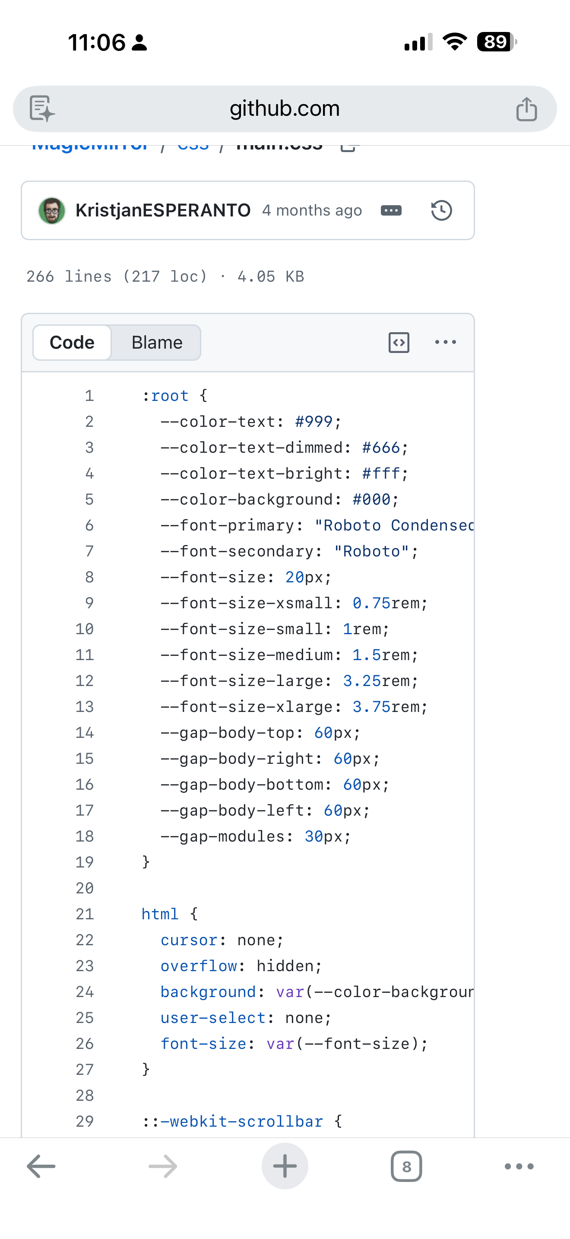The width and height of the screenshot is (570, 1239).
Task: Tap the share icon in address bar
Action: (x=526, y=109)
